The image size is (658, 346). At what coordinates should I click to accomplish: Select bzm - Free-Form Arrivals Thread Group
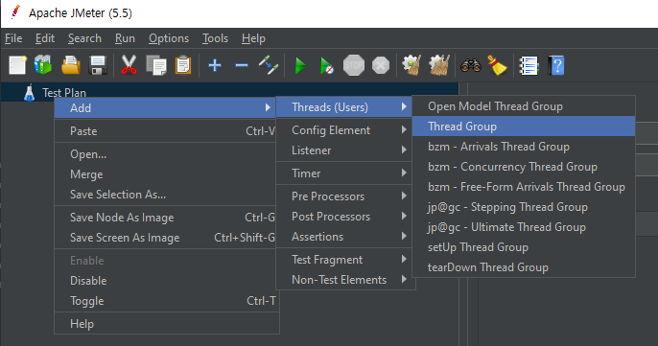pyautogui.click(x=524, y=187)
